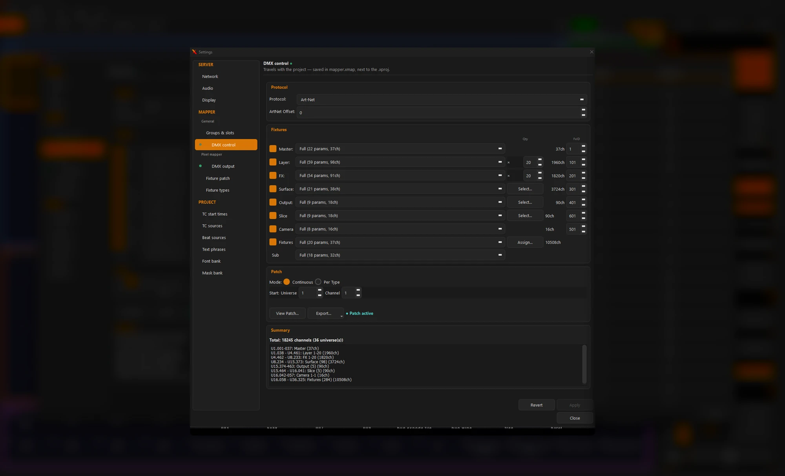This screenshot has height=476, width=785.
Task: Click the Start Universe number field
Action: tap(307, 293)
